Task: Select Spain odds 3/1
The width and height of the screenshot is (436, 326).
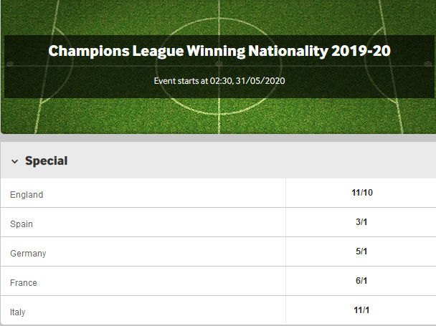Action: point(361,222)
